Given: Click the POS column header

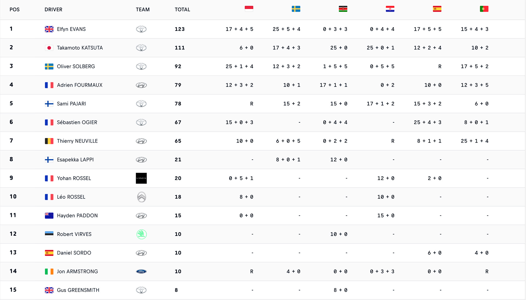Looking at the screenshot, I should (x=15, y=10).
